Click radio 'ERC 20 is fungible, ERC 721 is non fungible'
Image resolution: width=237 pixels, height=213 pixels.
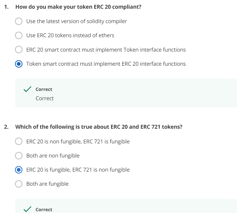(x=19, y=170)
